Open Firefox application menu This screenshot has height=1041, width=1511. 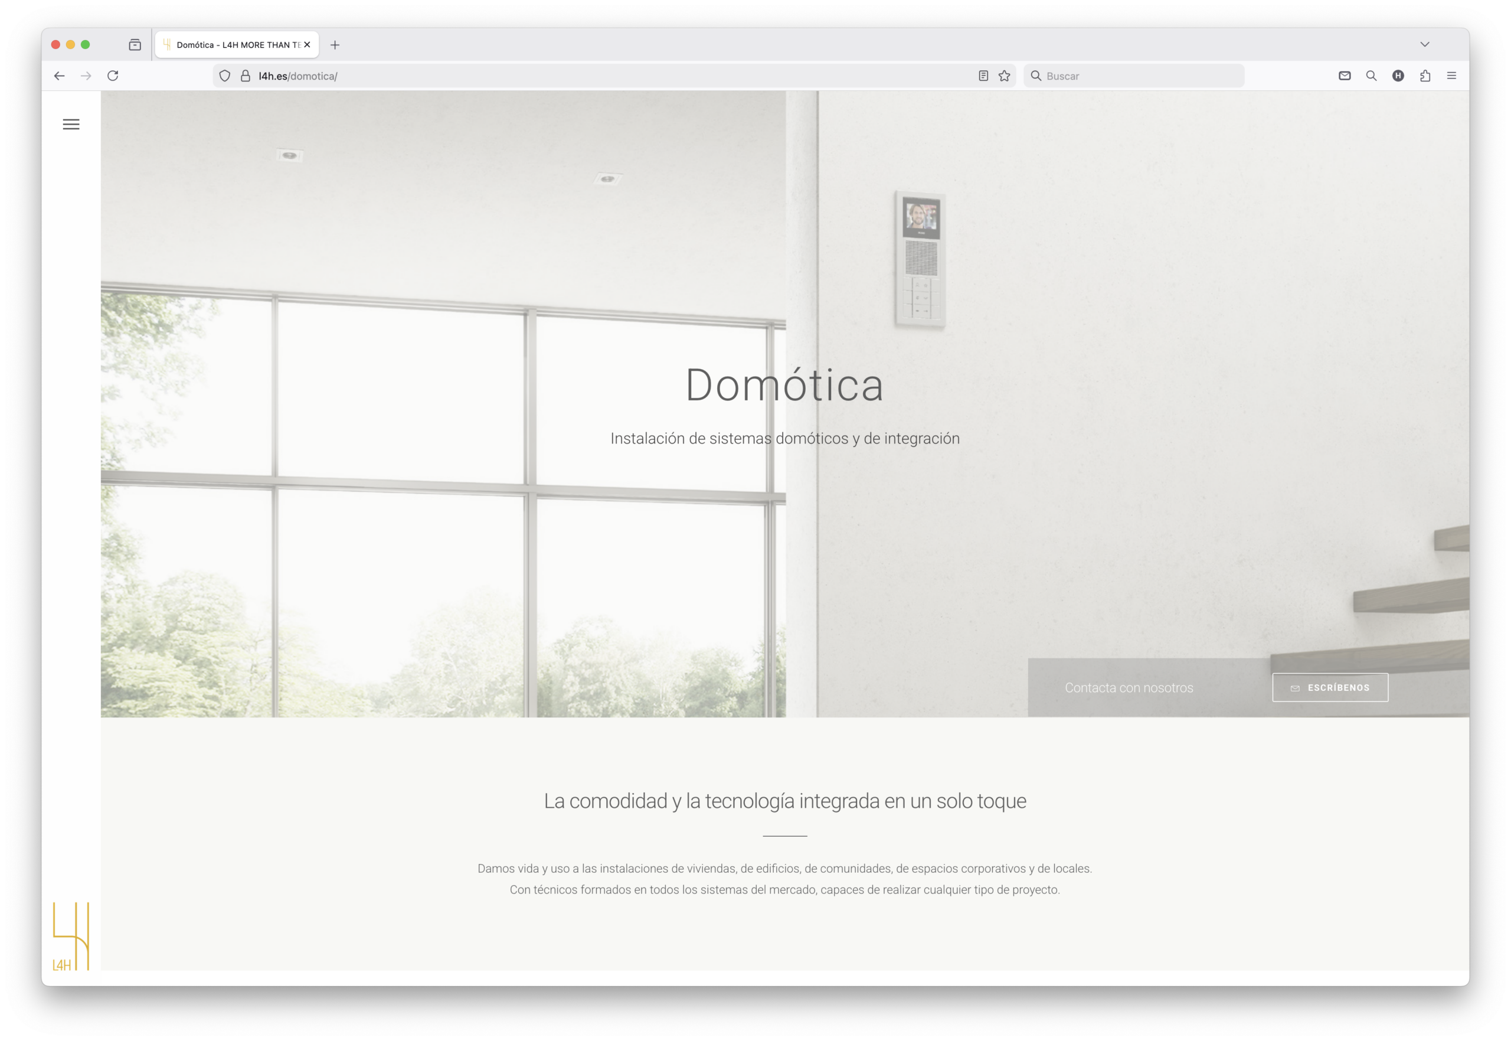pos(1451,76)
